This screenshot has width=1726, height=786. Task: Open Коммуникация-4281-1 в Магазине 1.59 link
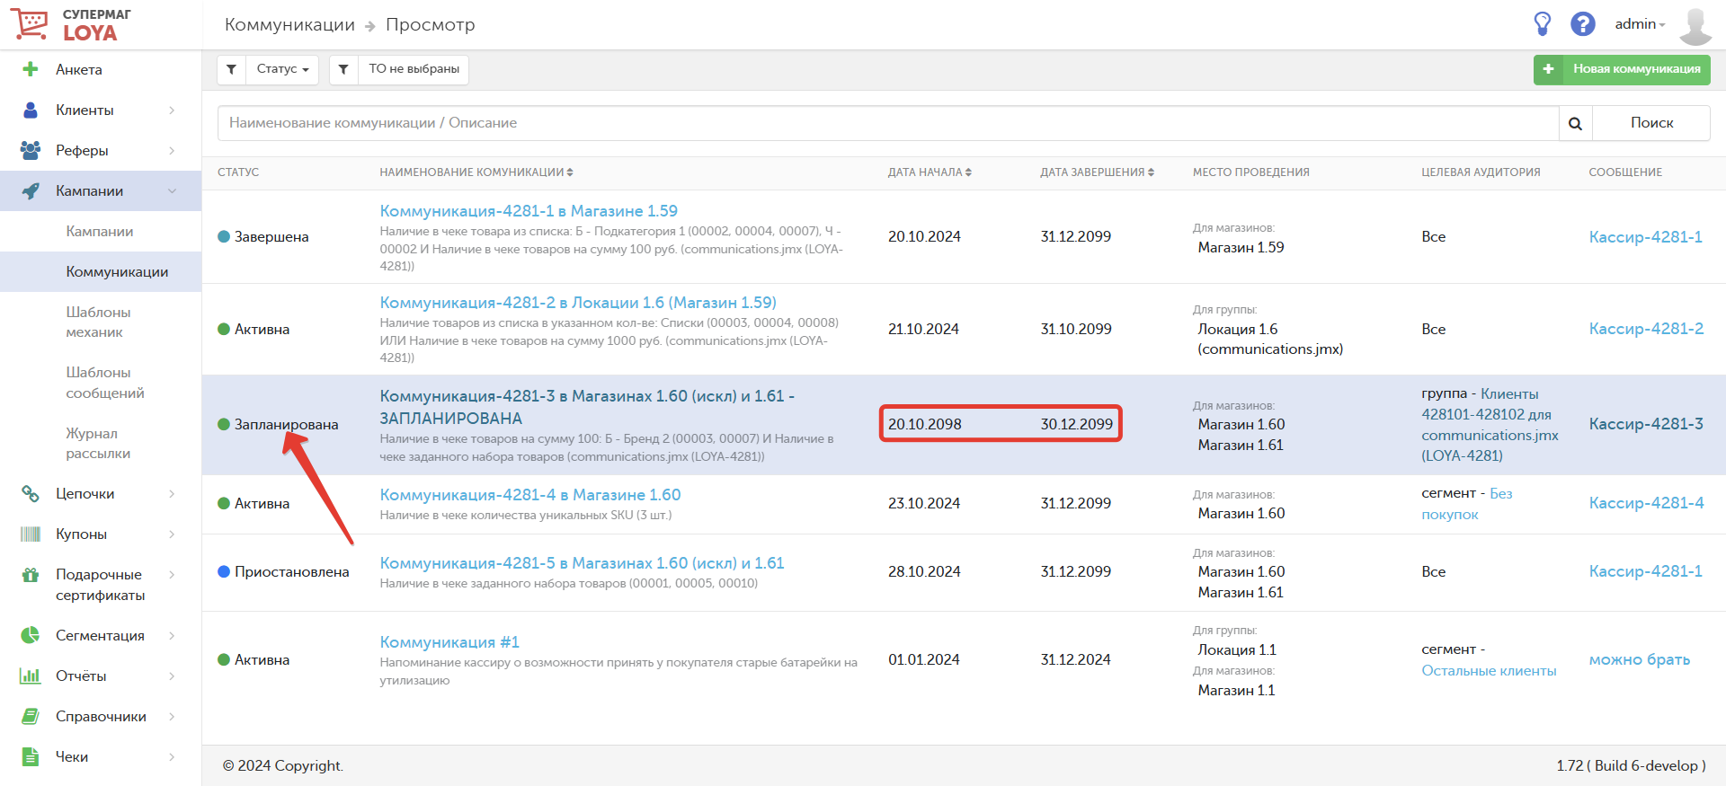pos(529,211)
